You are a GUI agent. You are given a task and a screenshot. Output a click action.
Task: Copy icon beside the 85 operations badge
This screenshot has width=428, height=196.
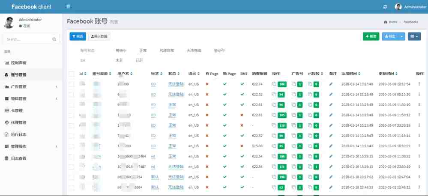[x=274, y=146]
